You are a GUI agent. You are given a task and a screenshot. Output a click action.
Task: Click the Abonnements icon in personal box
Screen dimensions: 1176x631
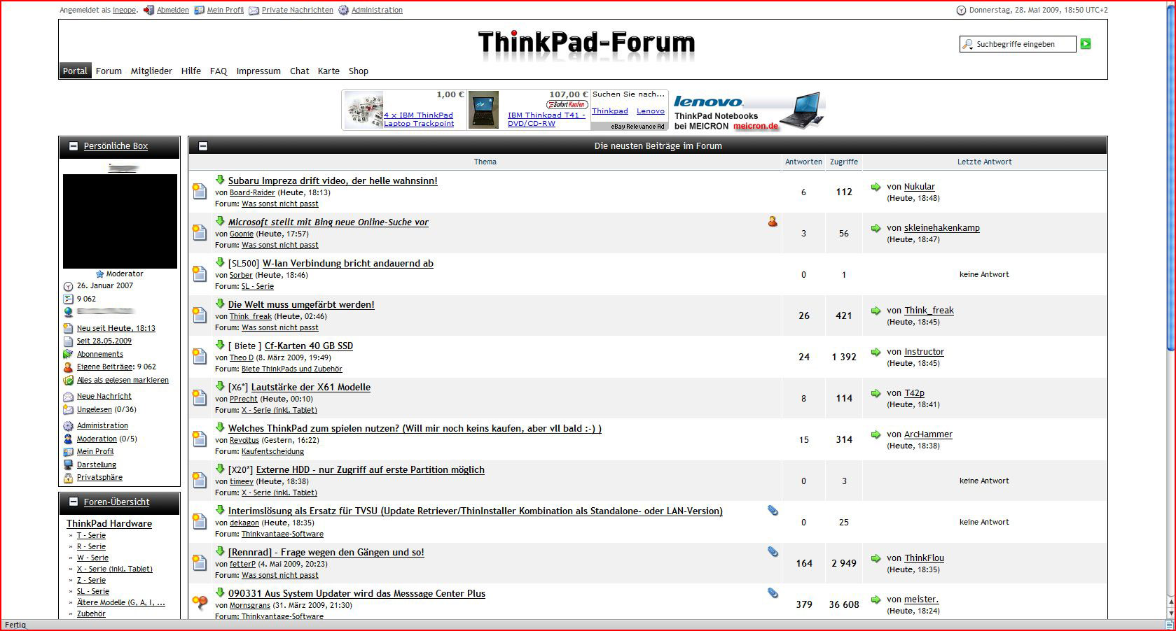pos(68,354)
